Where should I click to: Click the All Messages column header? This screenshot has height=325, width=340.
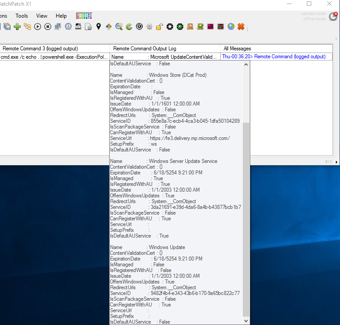click(x=276, y=49)
